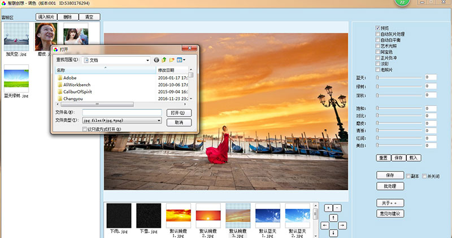452x238 pixels.
Task: Click the 重置 reset button
Action: (x=384, y=158)
